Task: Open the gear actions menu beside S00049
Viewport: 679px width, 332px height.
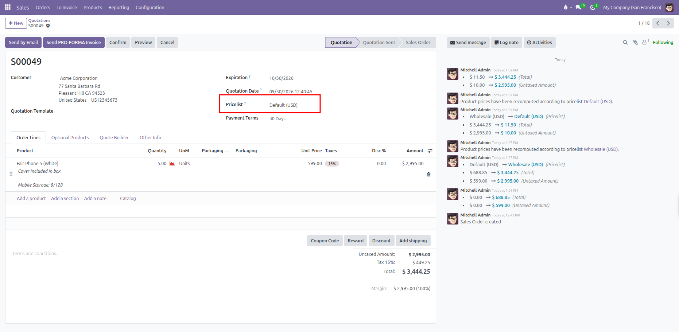Action: click(48, 26)
